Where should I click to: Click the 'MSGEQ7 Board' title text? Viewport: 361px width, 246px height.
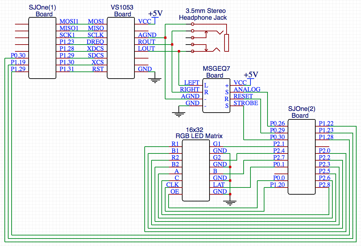[x=216, y=72]
